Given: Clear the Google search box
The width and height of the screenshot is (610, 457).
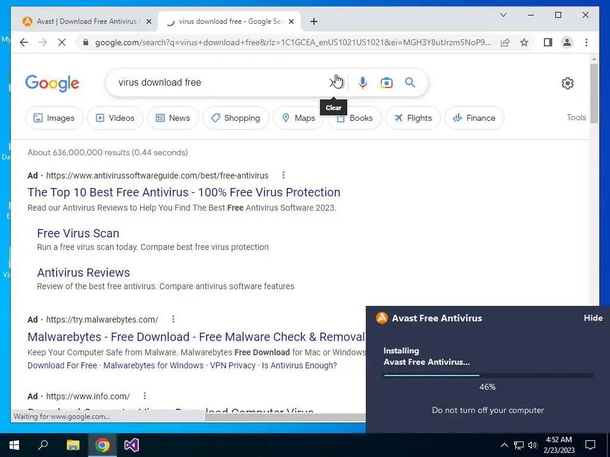Looking at the screenshot, I should pyautogui.click(x=334, y=82).
